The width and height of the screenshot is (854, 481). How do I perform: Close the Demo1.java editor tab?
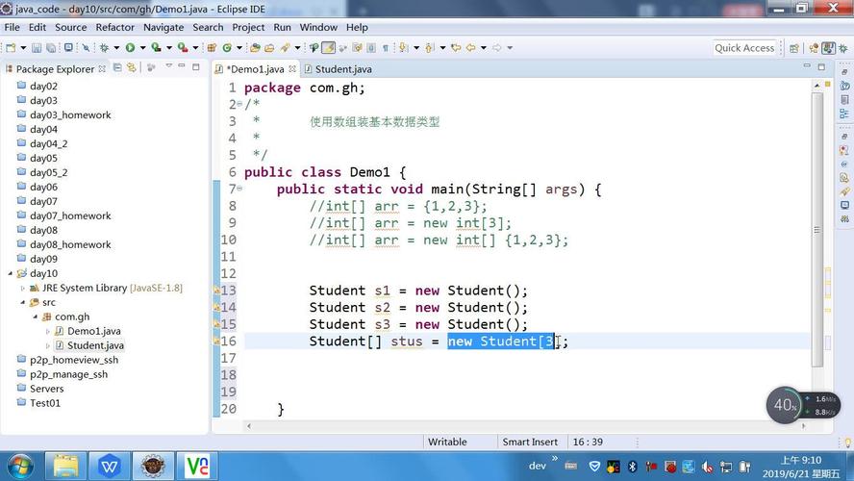pos(292,68)
